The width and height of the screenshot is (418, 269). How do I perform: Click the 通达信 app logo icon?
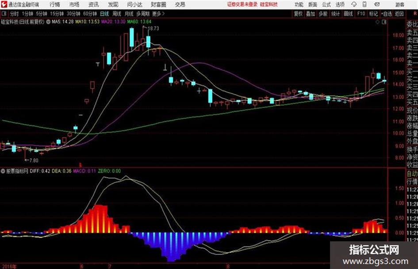4,4
